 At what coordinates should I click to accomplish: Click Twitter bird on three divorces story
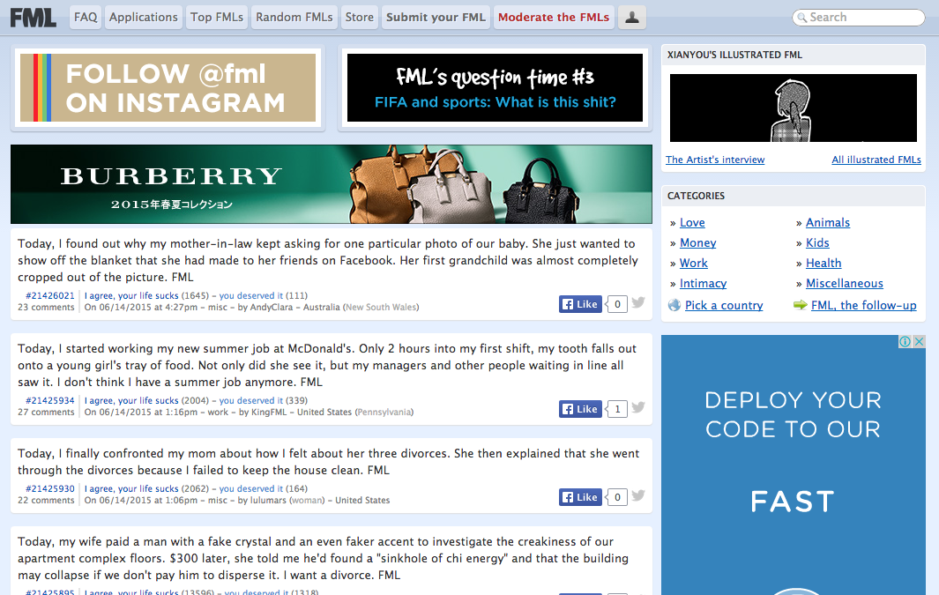(x=638, y=496)
